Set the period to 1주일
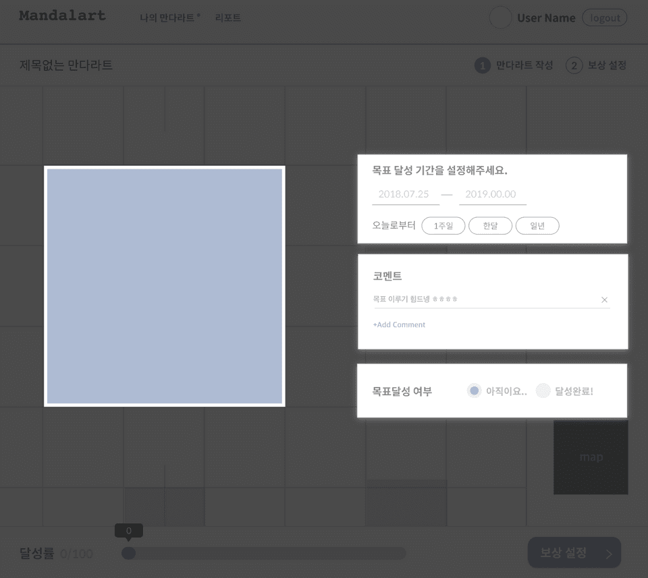The height and width of the screenshot is (578, 648). coord(443,226)
